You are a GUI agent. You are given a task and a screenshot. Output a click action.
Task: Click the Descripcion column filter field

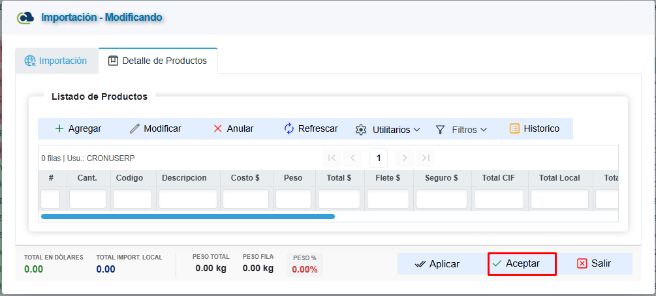pos(188,199)
